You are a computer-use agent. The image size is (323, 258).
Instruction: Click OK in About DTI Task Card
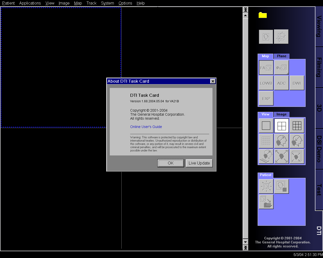(171, 163)
